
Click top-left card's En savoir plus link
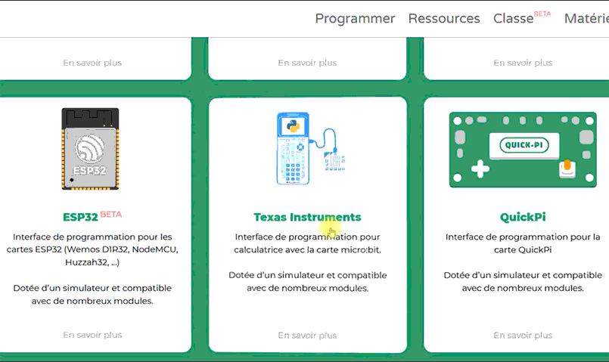(92, 63)
